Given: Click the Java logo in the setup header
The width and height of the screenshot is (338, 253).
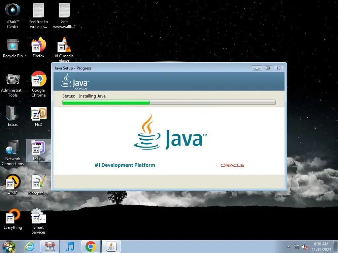Looking at the screenshot, I should [x=75, y=82].
